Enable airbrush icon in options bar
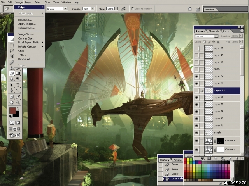Image resolution: width=249 pixels, height=186 pixels. click(x=124, y=9)
